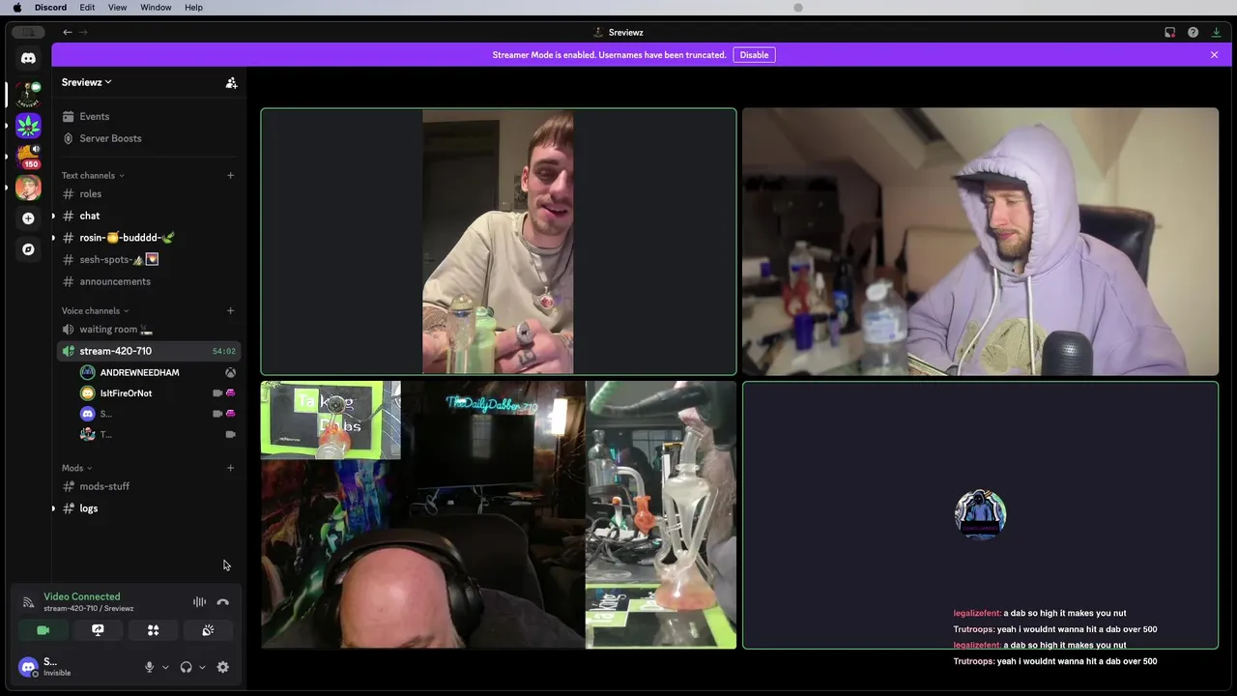Select ANDREWNEEDHAM in voice list
Screen dimensions: 1237x696
point(158,372)
